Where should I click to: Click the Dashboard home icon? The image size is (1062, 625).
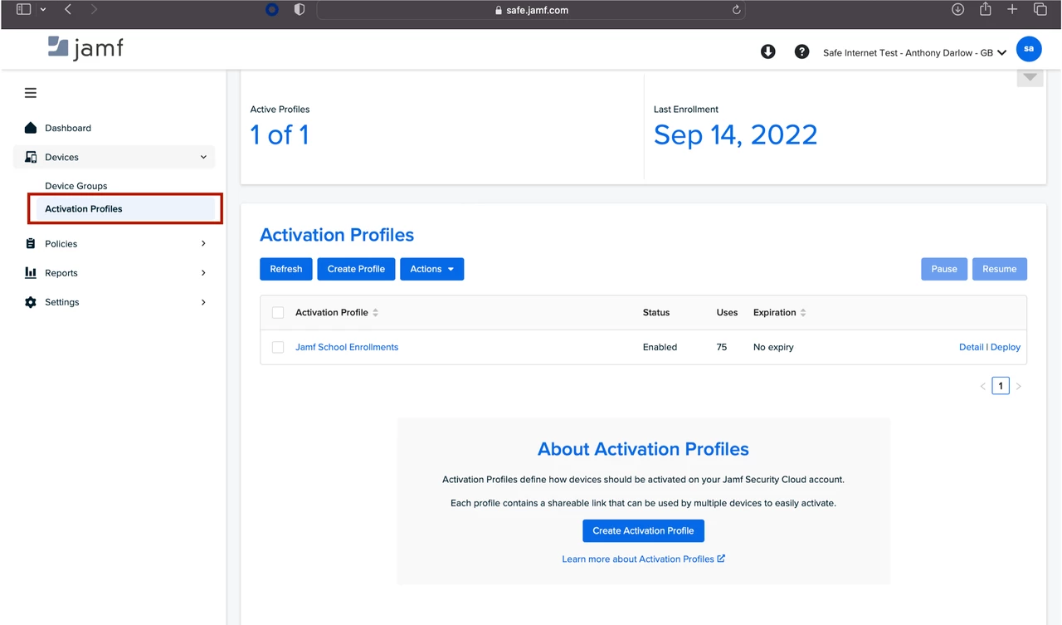[31, 128]
